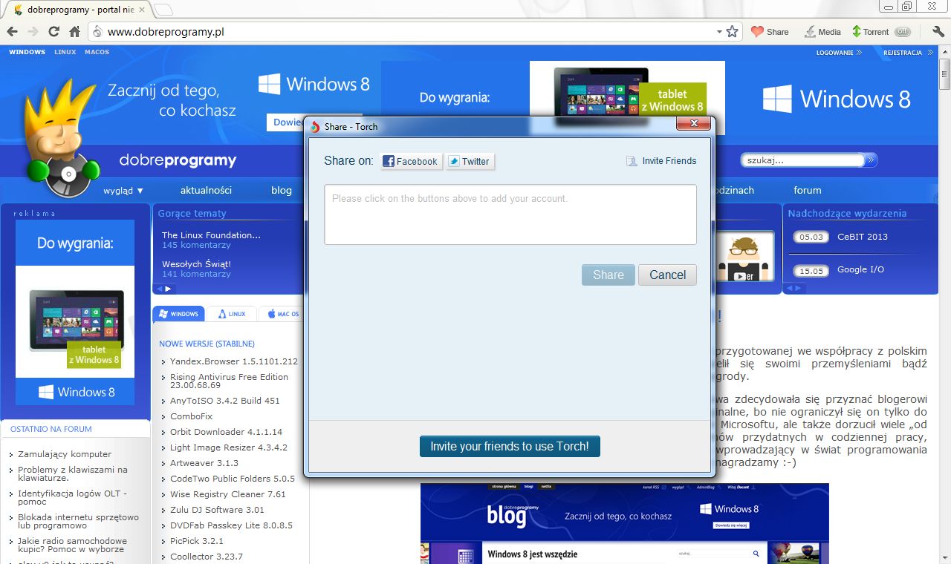Open the wrench settings menu

[938, 32]
